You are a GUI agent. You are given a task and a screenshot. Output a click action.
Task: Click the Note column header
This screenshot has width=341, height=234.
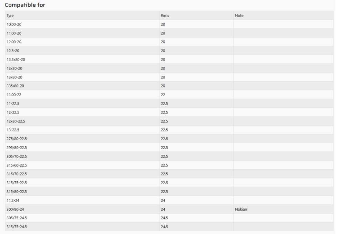(x=239, y=15)
